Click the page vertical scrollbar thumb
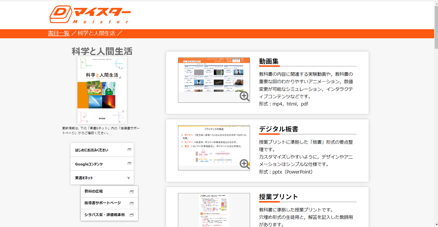Image resolution: width=438 pixels, height=227 pixels. [x=436, y=28]
